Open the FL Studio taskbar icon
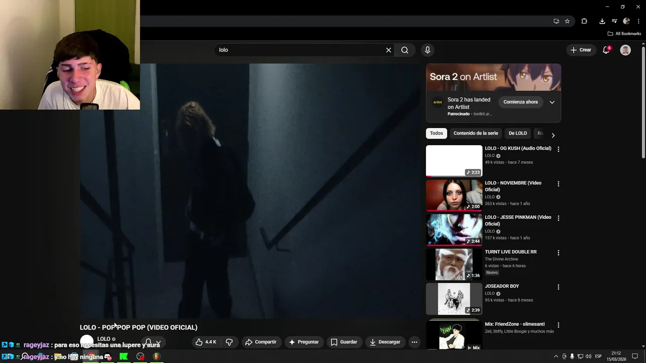Image resolution: width=646 pixels, height=363 pixels. [156, 356]
